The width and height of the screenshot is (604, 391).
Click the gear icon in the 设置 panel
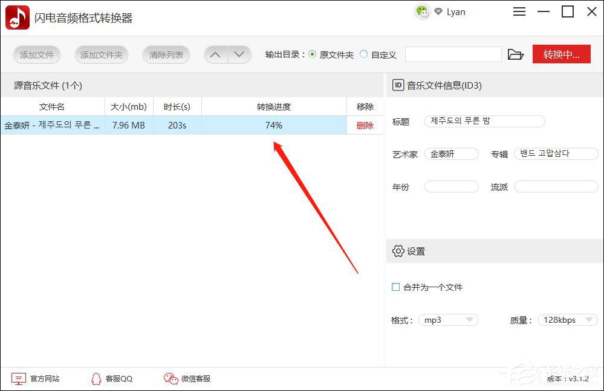coord(398,251)
